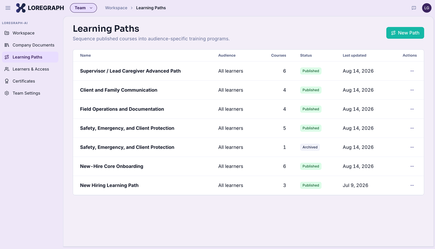Screen dimensions: 435x249
Task: Click the Archived status badge
Action: (x=310, y=147)
